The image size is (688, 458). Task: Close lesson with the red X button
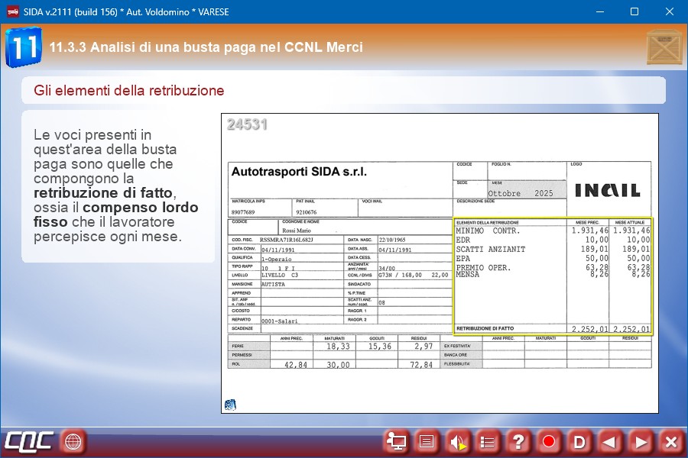670,441
